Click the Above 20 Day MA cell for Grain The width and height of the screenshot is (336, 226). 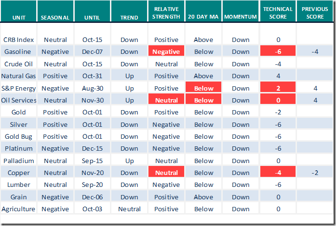204,197
